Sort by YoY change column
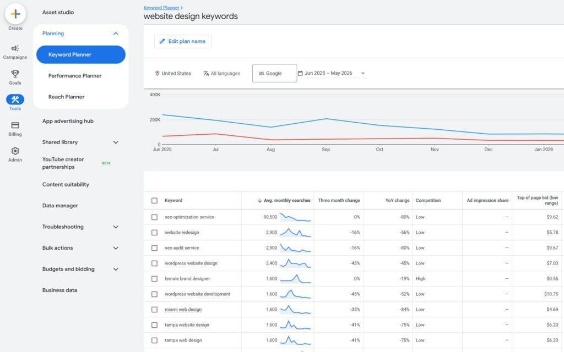The width and height of the screenshot is (564, 352). click(x=397, y=200)
